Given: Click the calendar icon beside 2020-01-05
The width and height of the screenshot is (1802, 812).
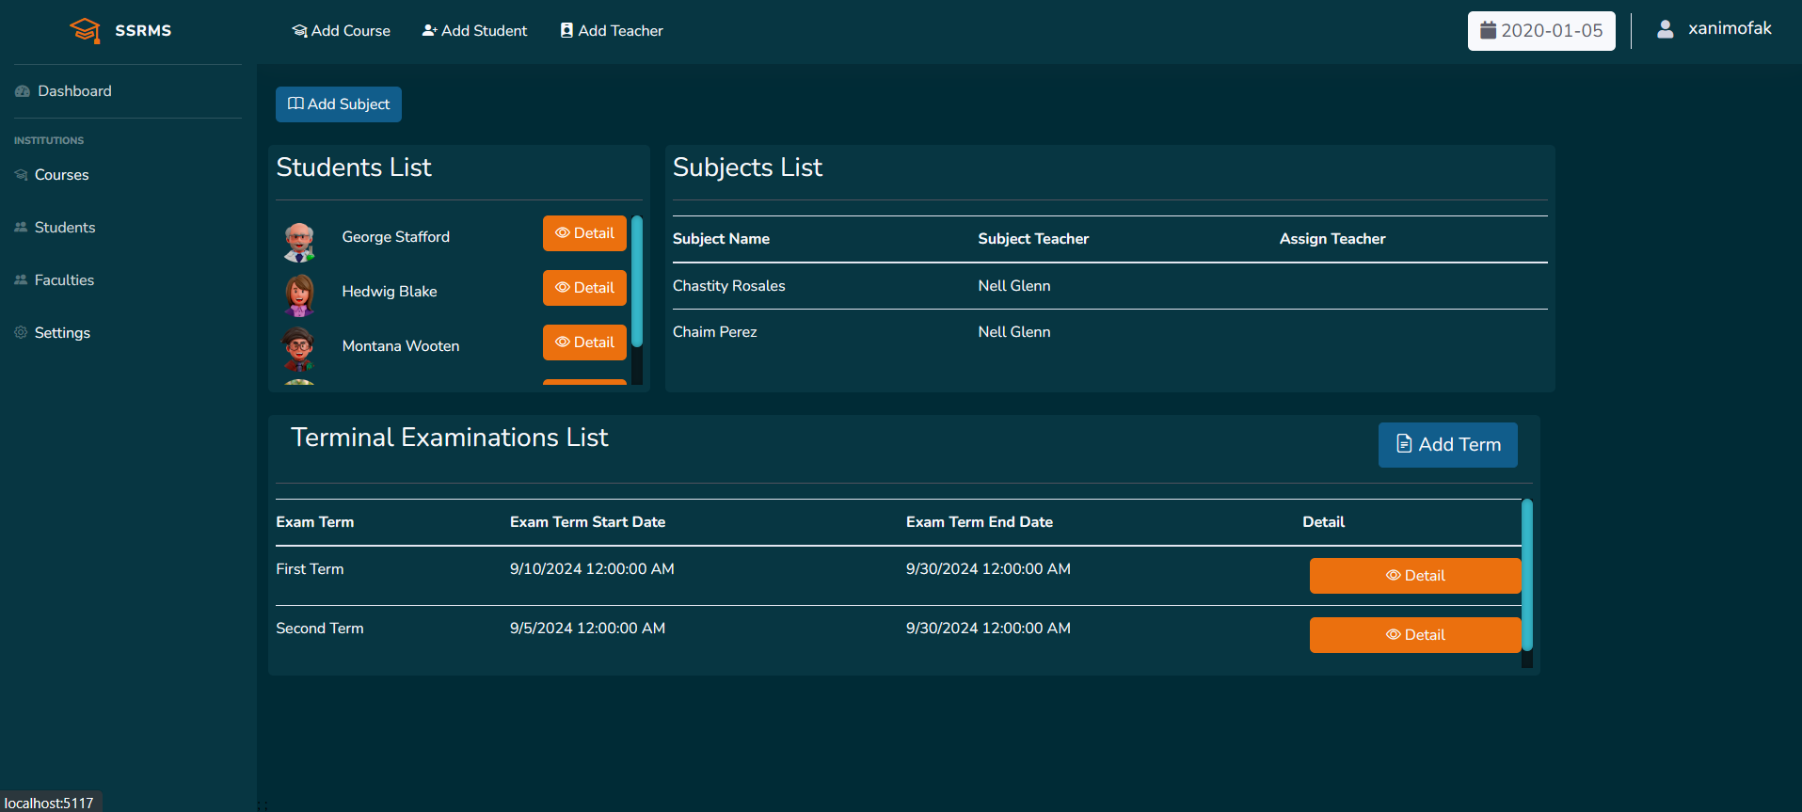Looking at the screenshot, I should [x=1488, y=30].
